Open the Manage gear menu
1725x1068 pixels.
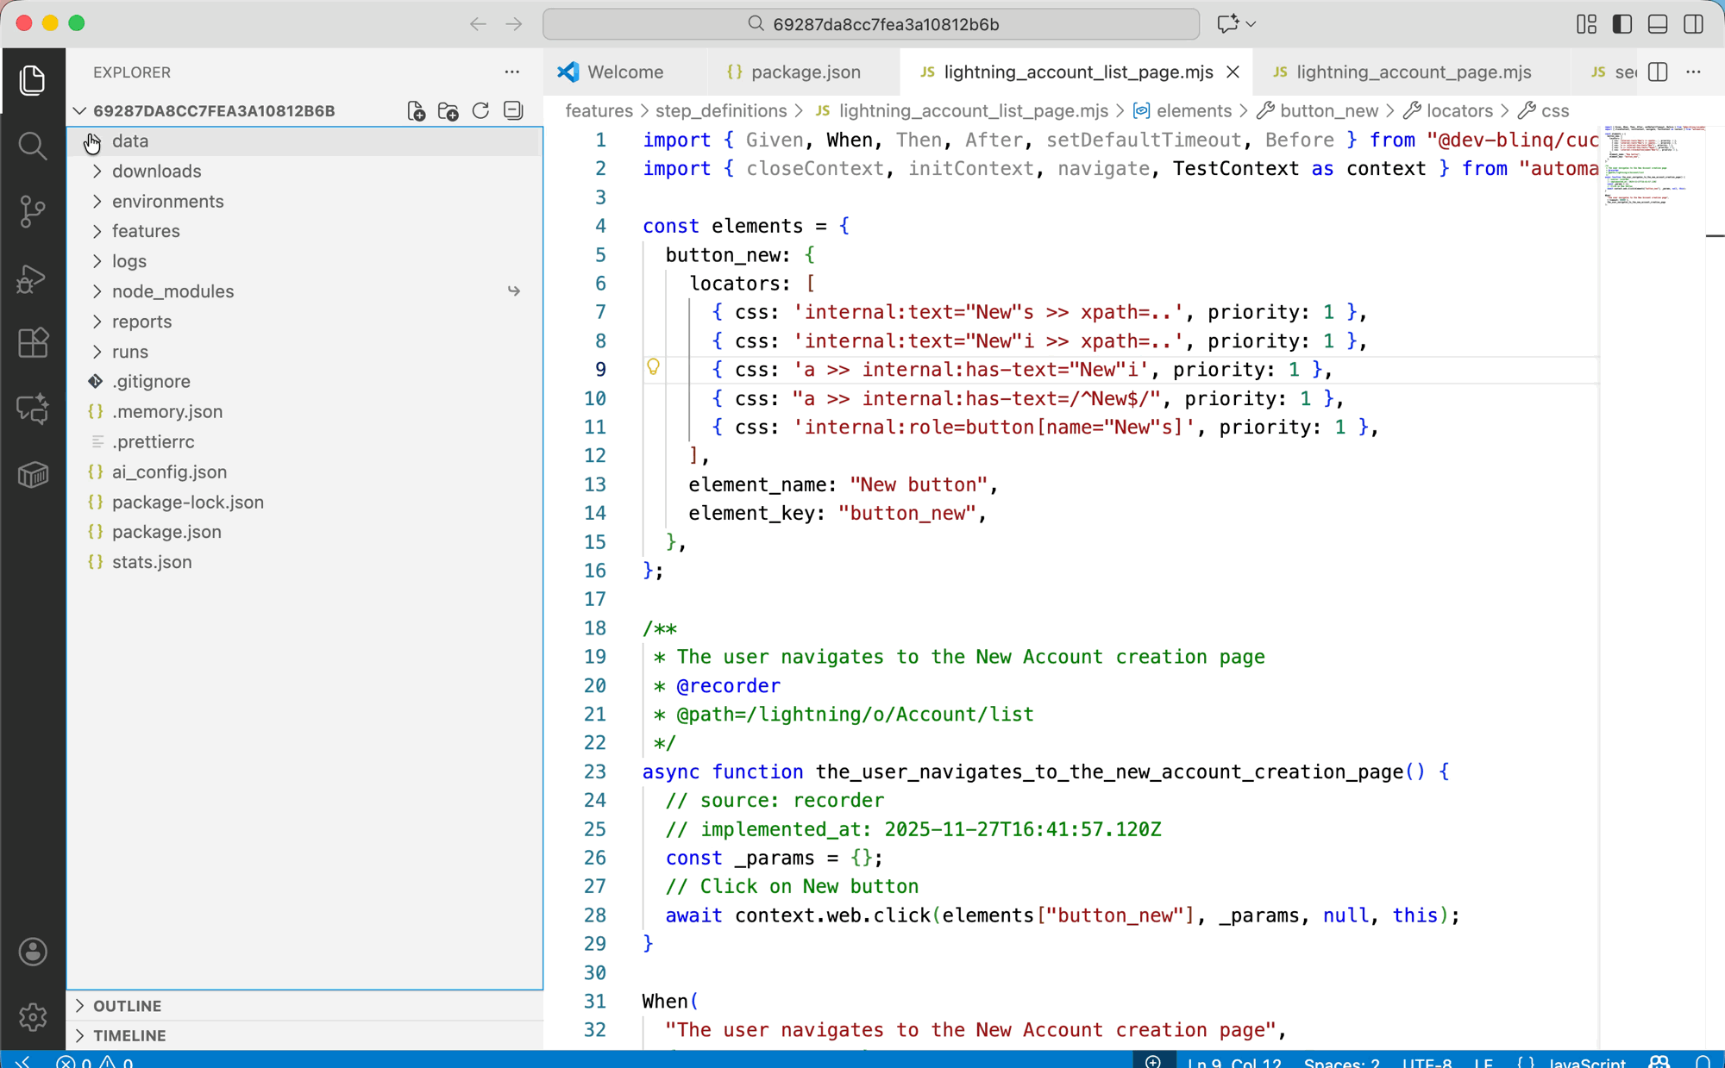point(32,1017)
